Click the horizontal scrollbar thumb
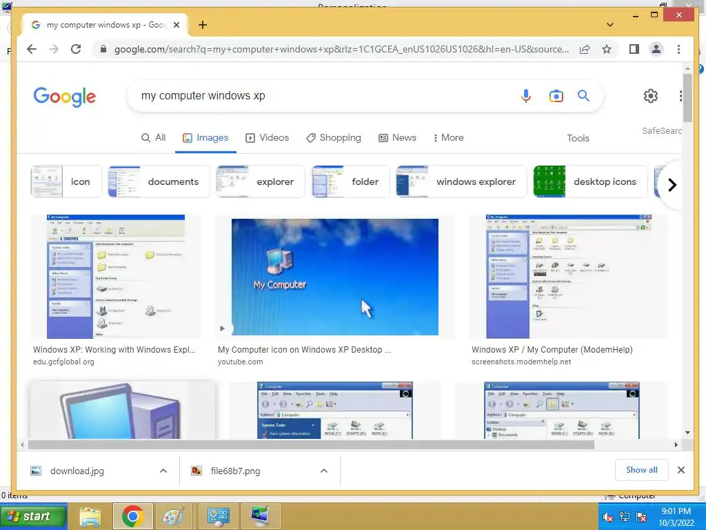Screen dimensions: 706x530 (x=311, y=445)
